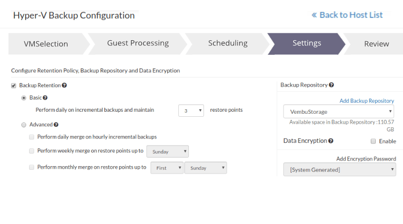
Task: Click help icon beside Advanced option
Action: (56, 124)
